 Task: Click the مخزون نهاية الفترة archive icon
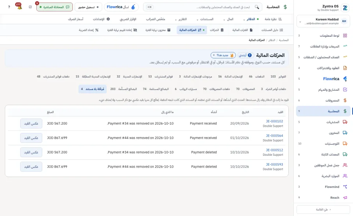click(x=169, y=30)
